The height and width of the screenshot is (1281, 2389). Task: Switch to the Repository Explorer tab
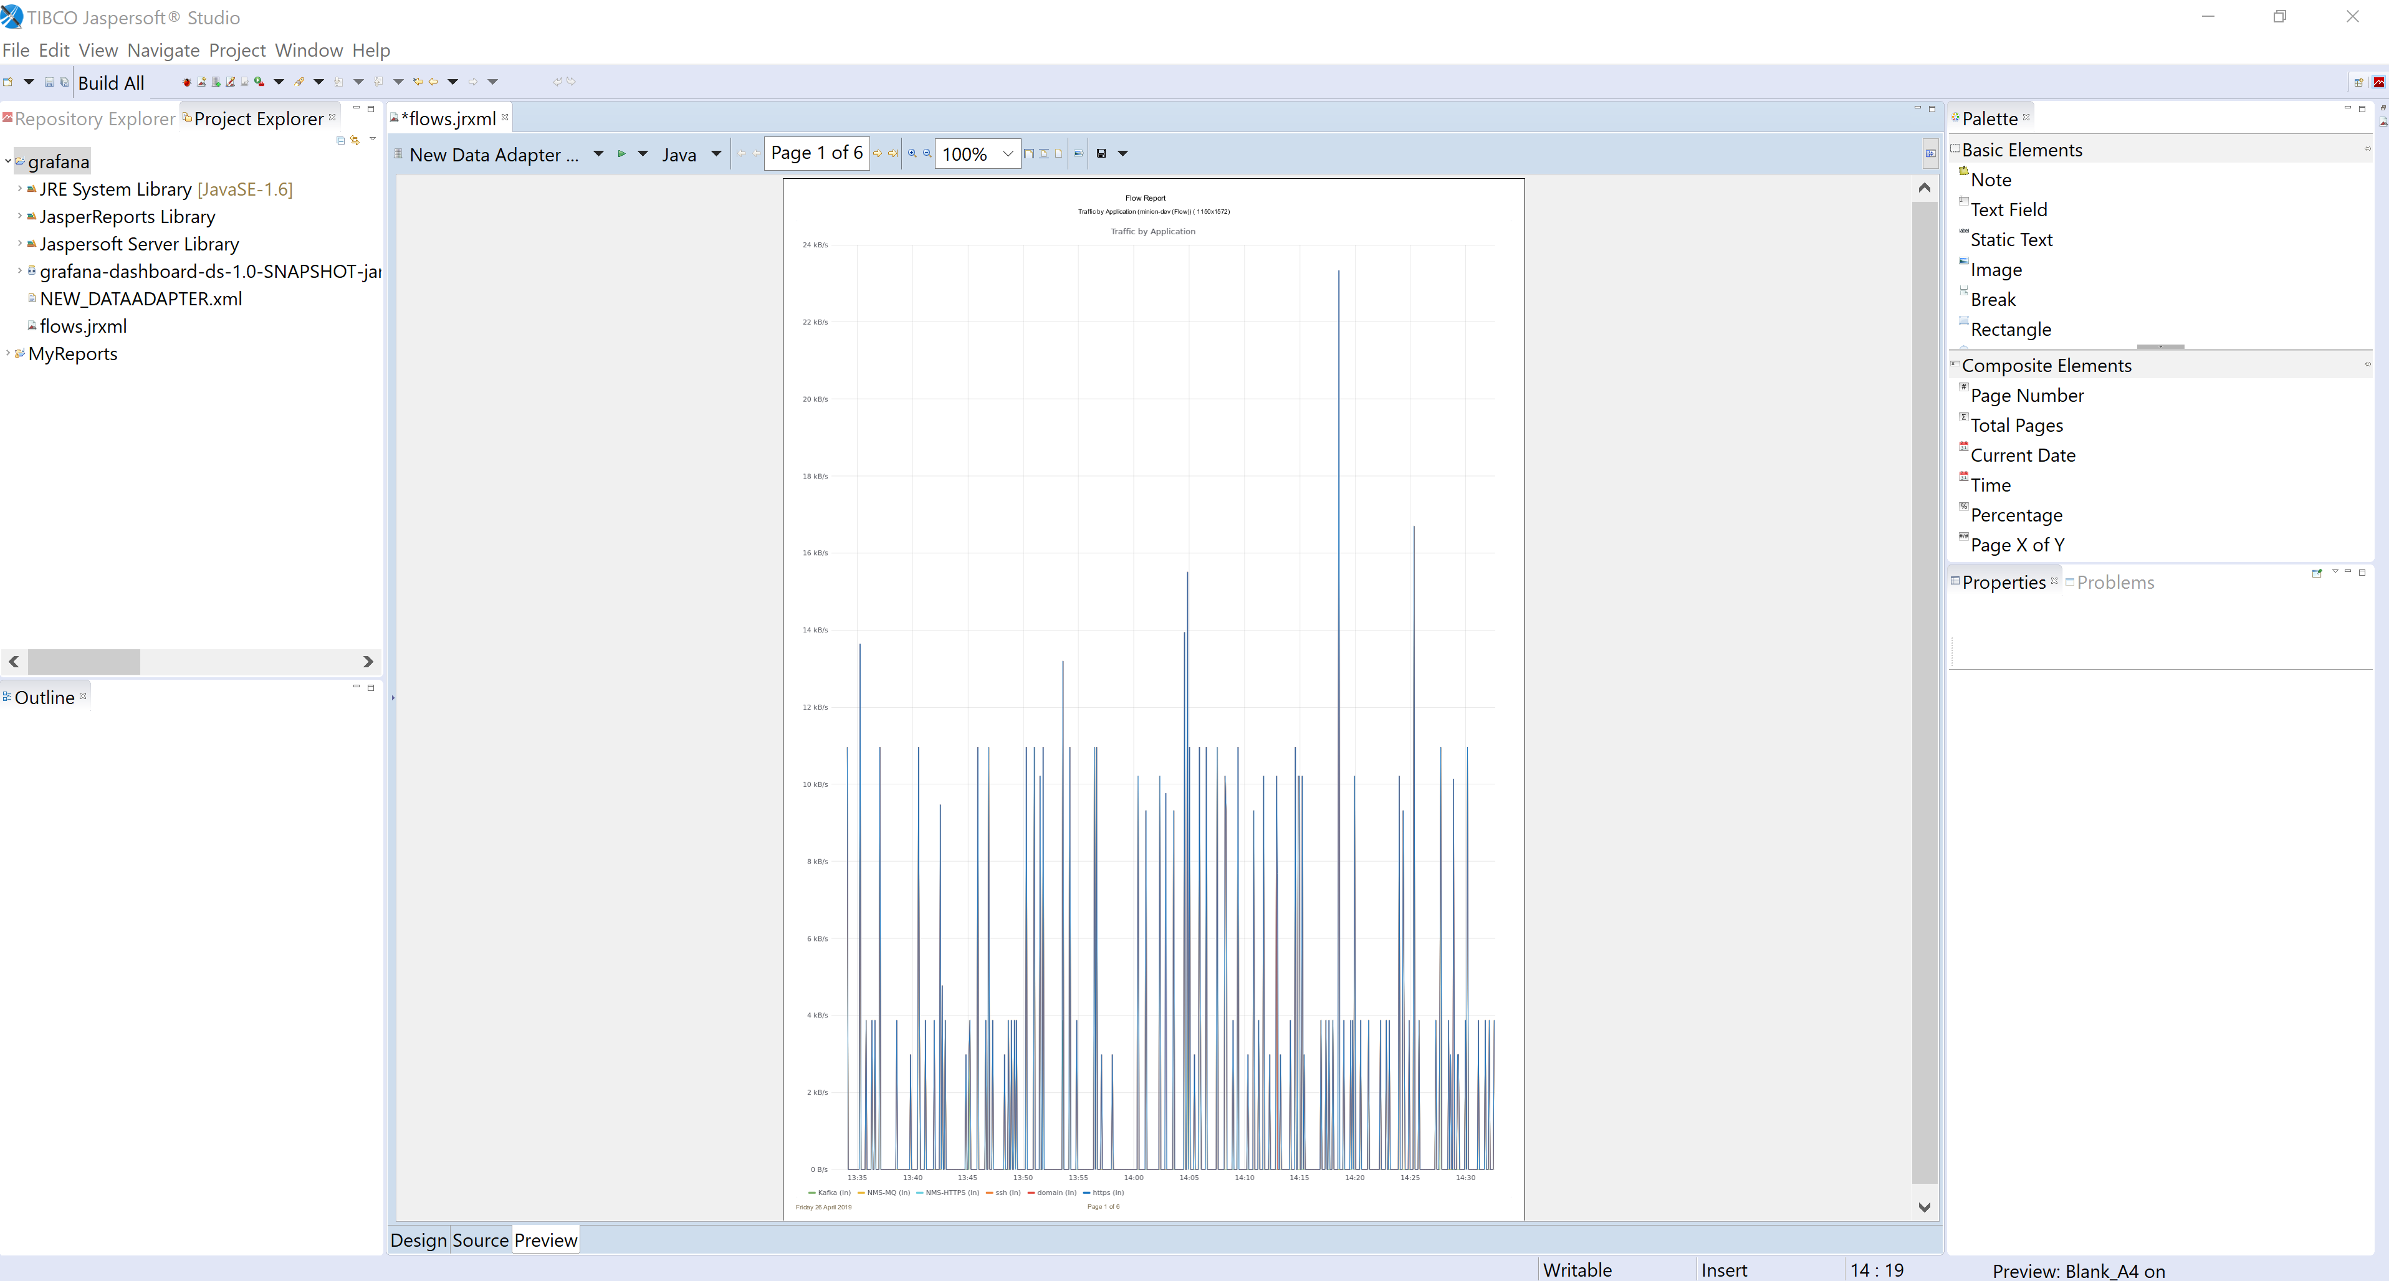coord(93,118)
